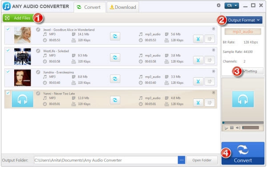
Task: Click convert arrows icon for Yanni track
Action: tap(115, 100)
